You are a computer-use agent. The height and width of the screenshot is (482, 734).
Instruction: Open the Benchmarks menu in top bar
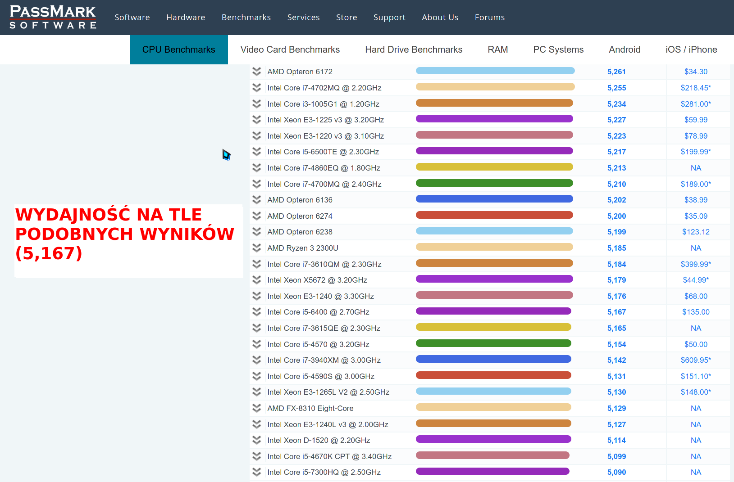tap(246, 17)
